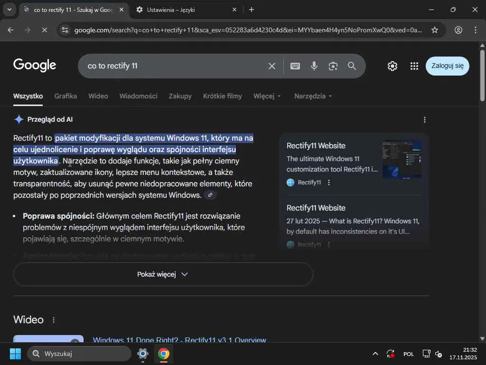Switch to the Wiadomości tab
Image resolution: width=486 pixels, height=365 pixels.
[x=138, y=96]
